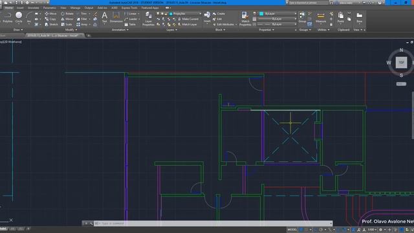This screenshot has height=233, width=414.
Task: Click the W compass direction on ViewCube
Action: [388, 63]
